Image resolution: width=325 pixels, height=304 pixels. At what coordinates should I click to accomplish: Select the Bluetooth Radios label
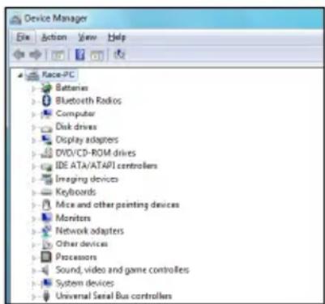[x=88, y=101]
